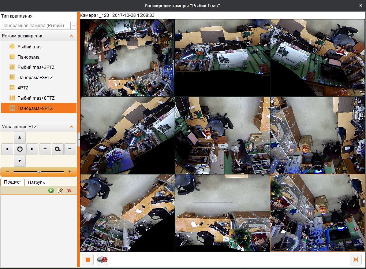Select the bottom-middle PTZ view tile
The height and width of the screenshot is (269, 366).
(x=223, y=213)
